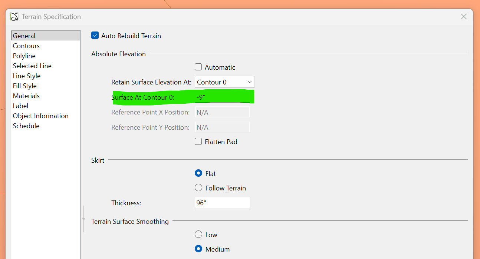Select Object Information in side list
This screenshot has height=259, width=480.
pyautogui.click(x=41, y=116)
